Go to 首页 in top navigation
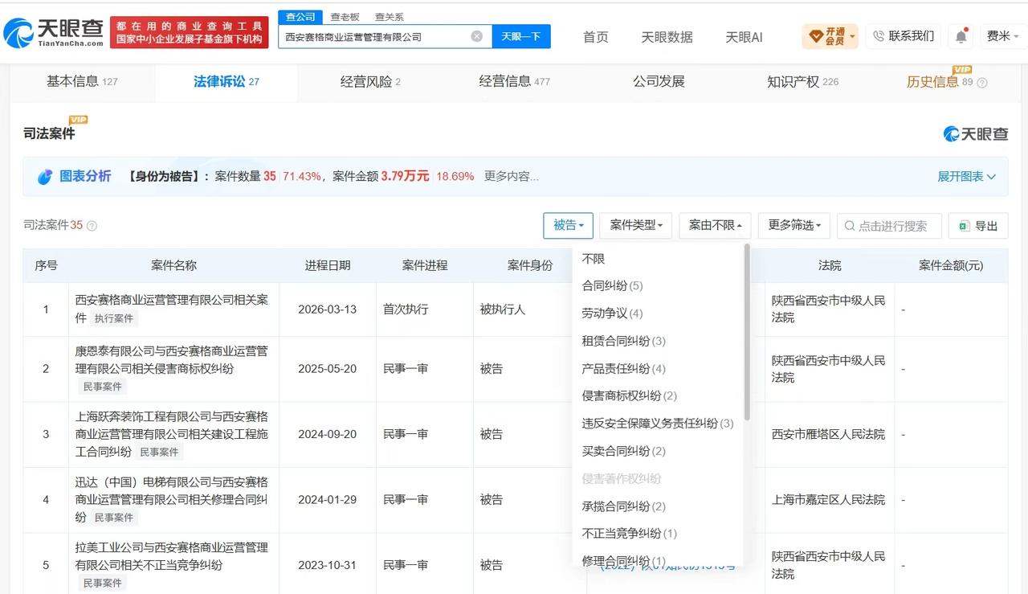1028x594 pixels. [595, 37]
